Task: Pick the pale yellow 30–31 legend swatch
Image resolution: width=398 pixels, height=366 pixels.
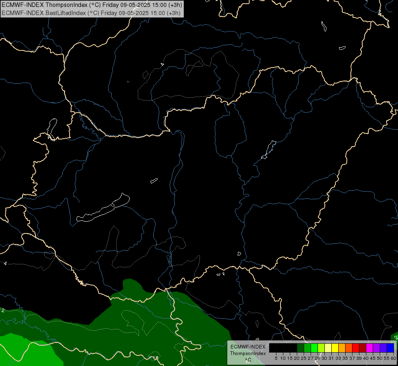Action: pyautogui.click(x=328, y=348)
